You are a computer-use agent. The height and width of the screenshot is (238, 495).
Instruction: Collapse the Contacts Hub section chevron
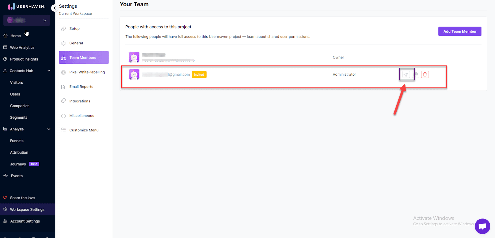(x=49, y=71)
